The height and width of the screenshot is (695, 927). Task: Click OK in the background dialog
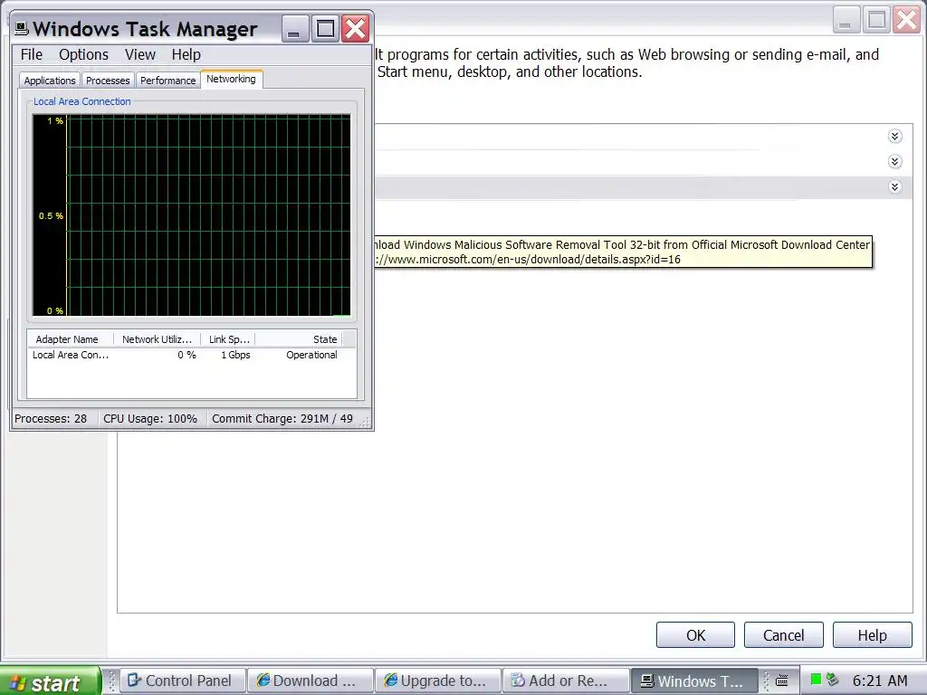695,635
